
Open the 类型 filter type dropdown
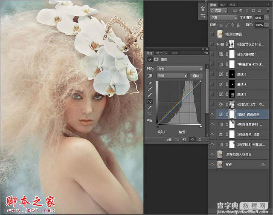click(219, 11)
